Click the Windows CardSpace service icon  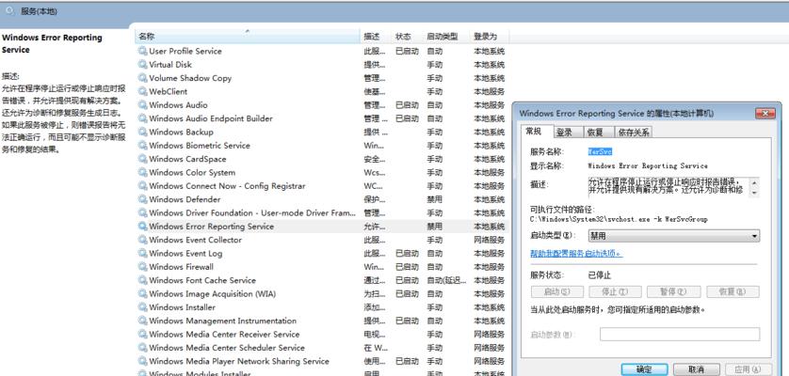pyautogui.click(x=143, y=159)
